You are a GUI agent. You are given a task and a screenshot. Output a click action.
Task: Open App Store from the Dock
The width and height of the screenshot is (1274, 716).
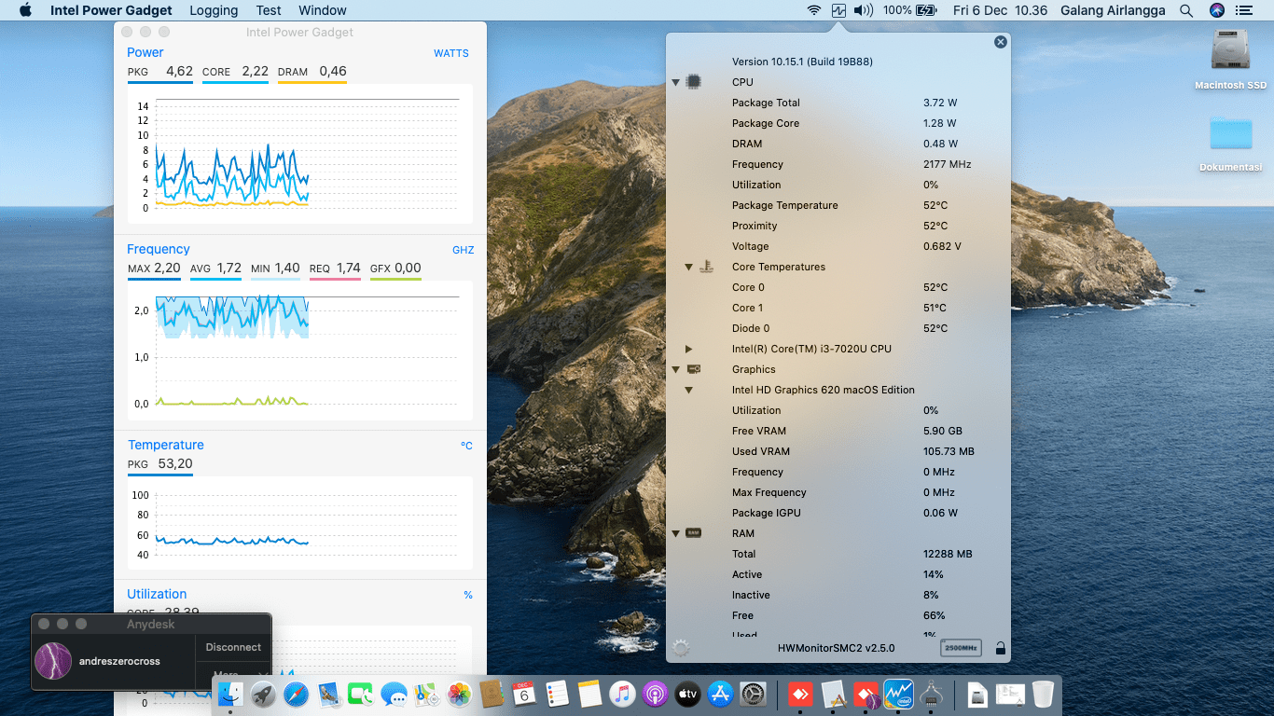pyautogui.click(x=720, y=694)
